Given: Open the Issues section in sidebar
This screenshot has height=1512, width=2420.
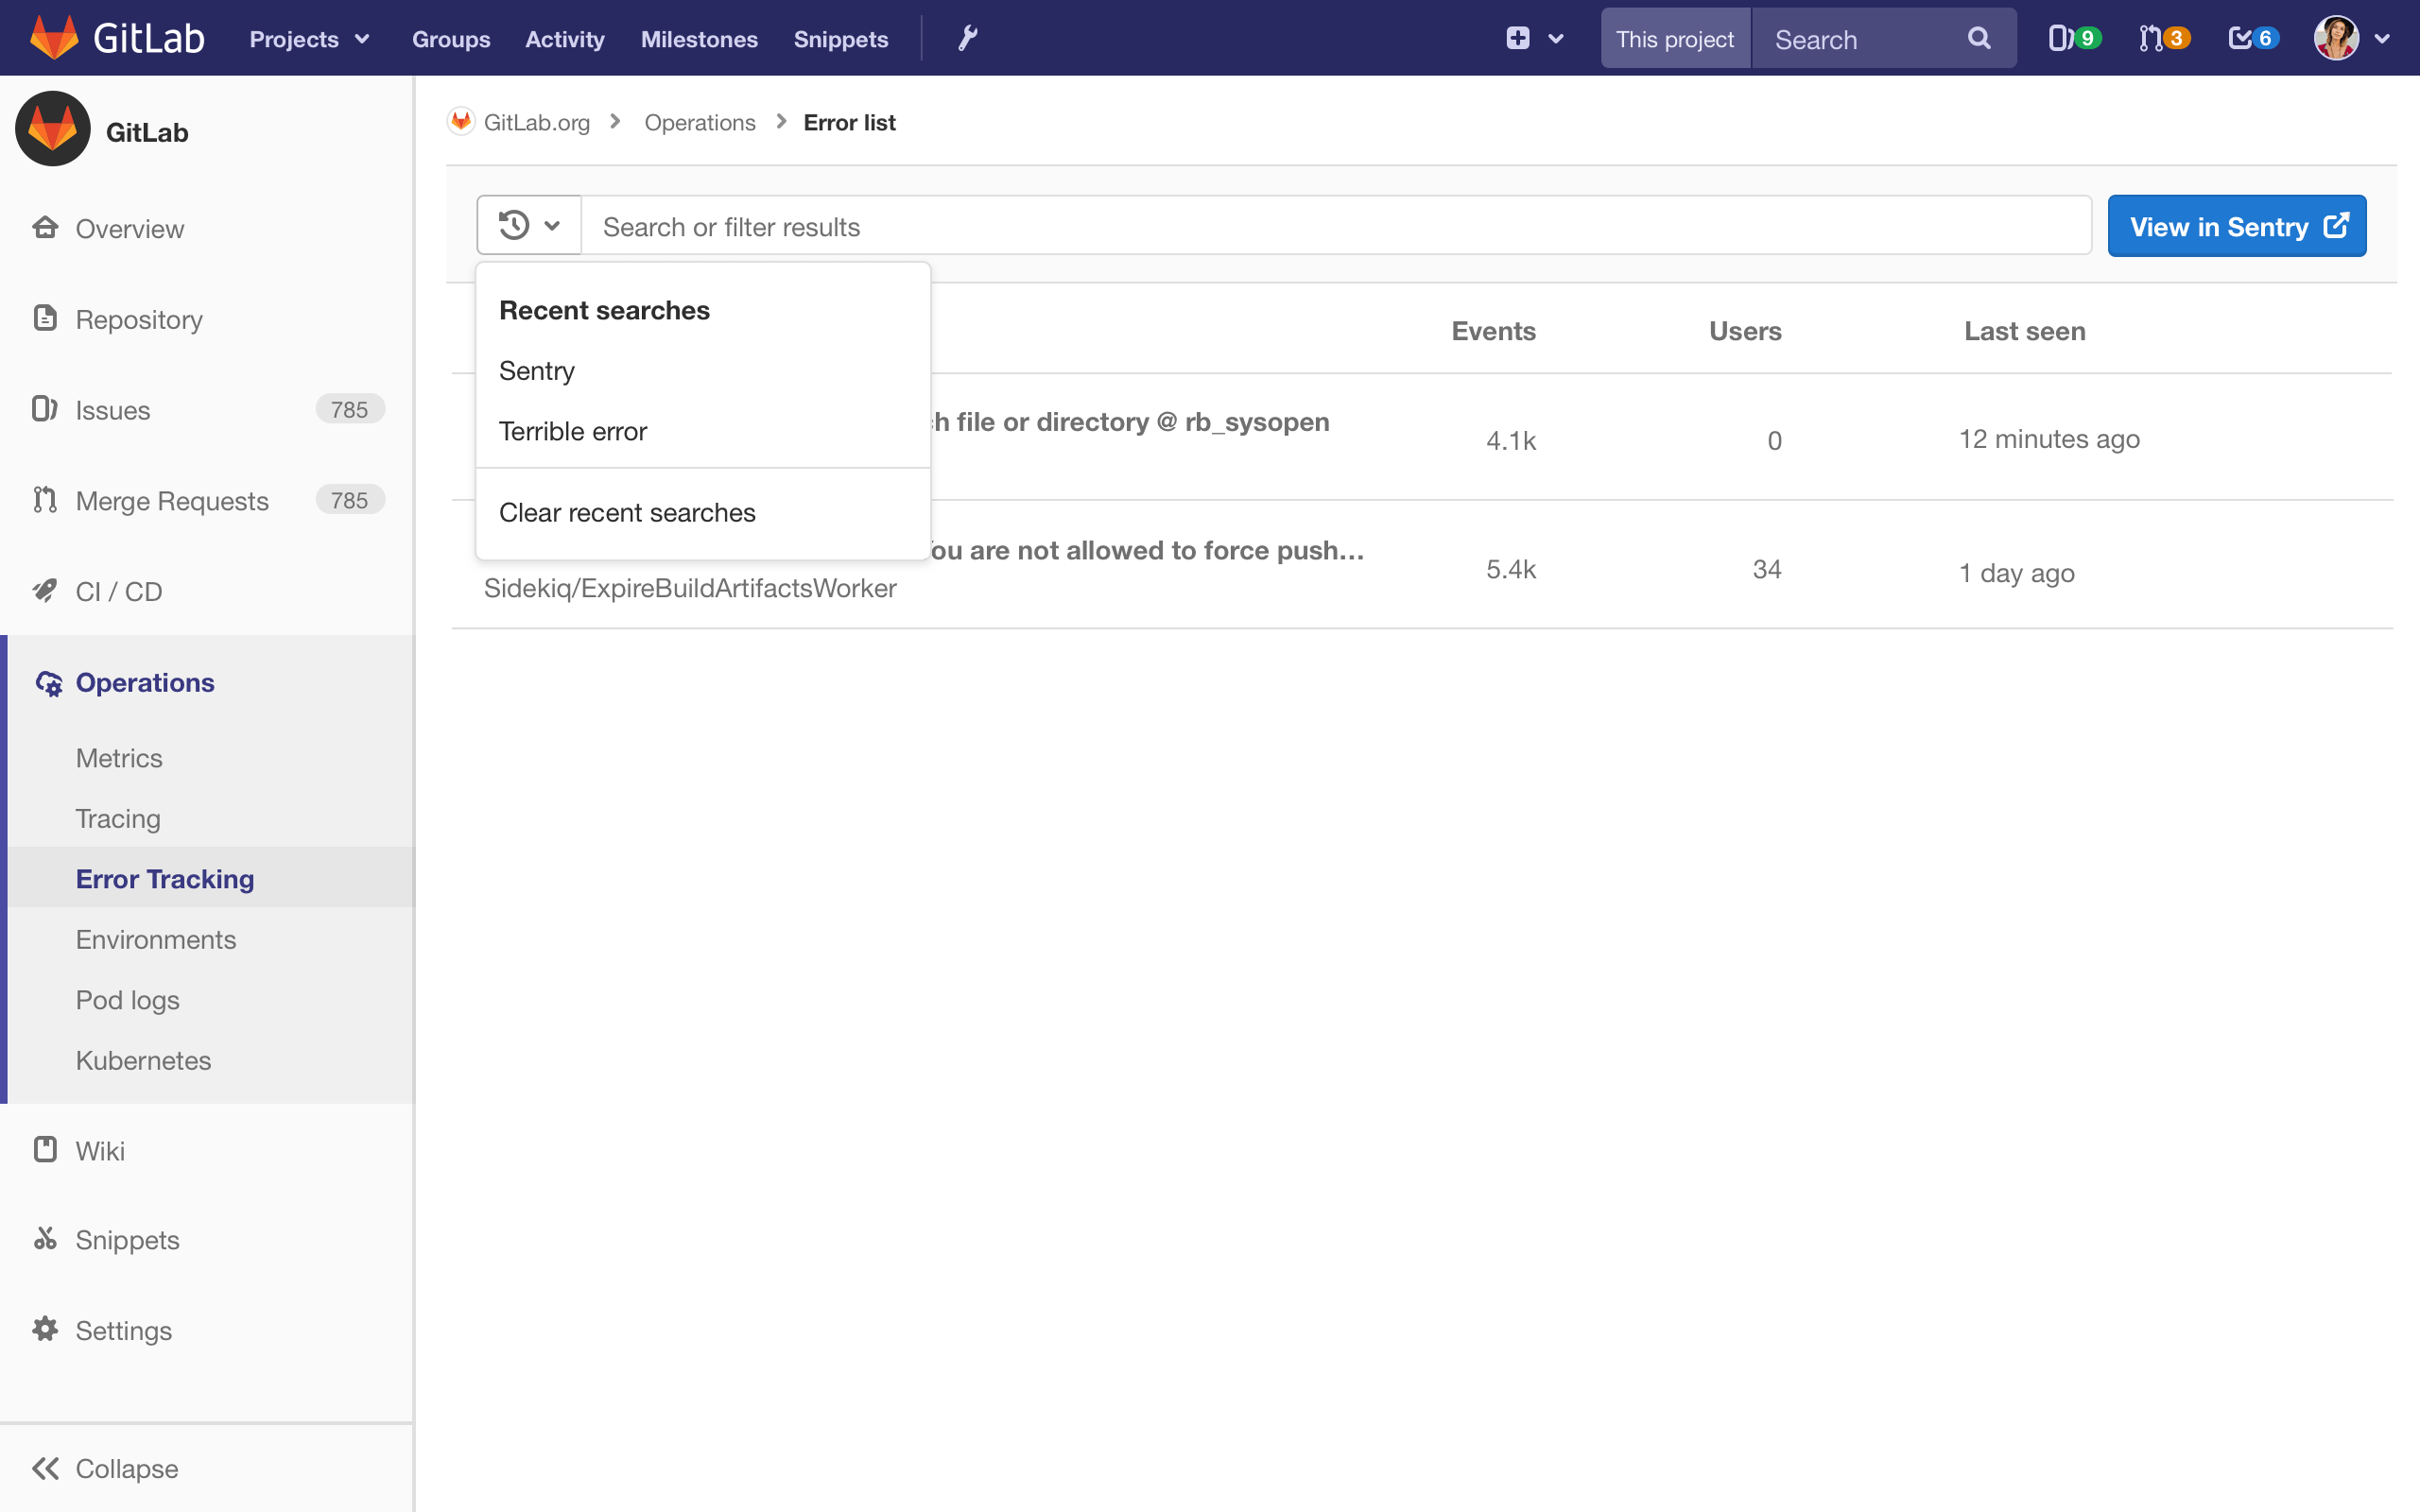Looking at the screenshot, I should [x=112, y=410].
